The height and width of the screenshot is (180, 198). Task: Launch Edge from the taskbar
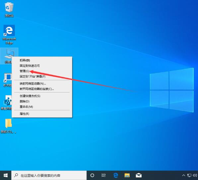(115, 175)
